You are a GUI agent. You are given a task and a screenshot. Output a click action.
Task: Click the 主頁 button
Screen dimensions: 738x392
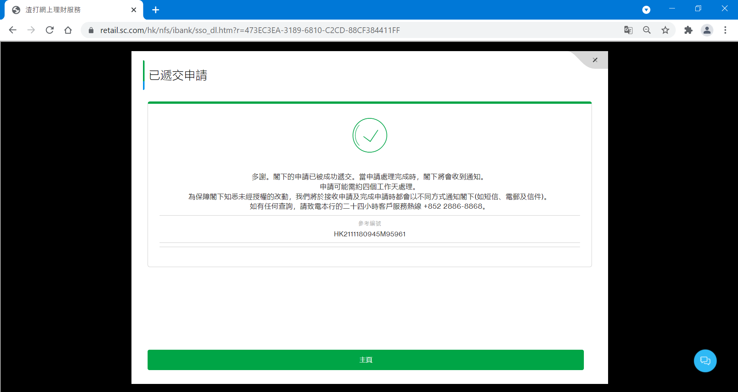[366, 360]
